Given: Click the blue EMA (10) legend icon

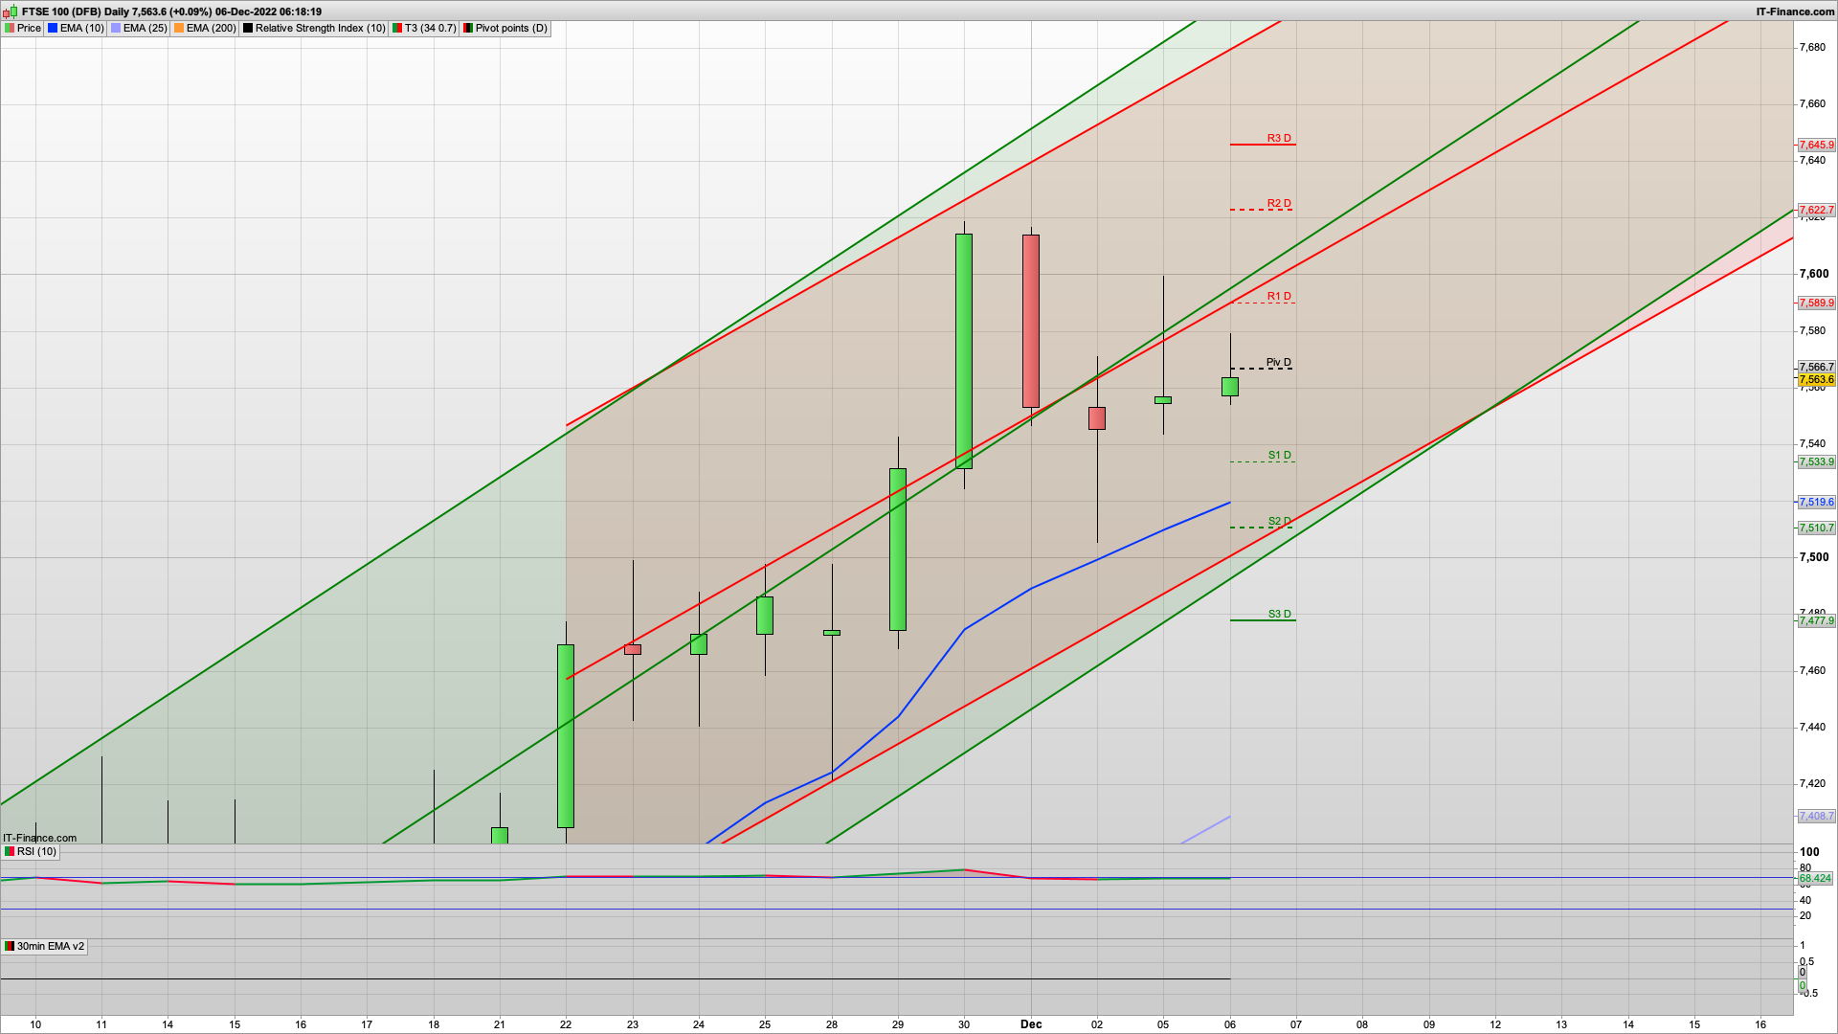Looking at the screenshot, I should click(x=53, y=28).
